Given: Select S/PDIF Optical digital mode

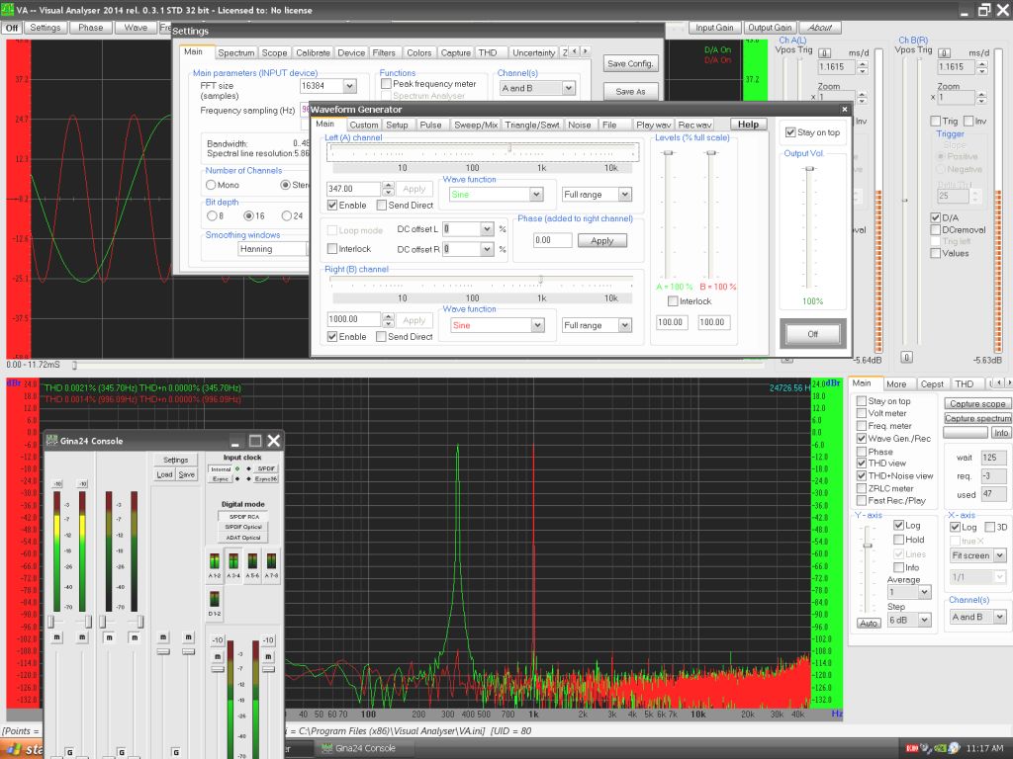Looking at the screenshot, I should pyautogui.click(x=243, y=527).
